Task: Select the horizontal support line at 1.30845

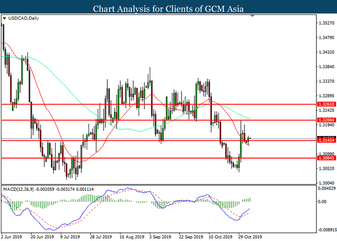Action: (144, 158)
